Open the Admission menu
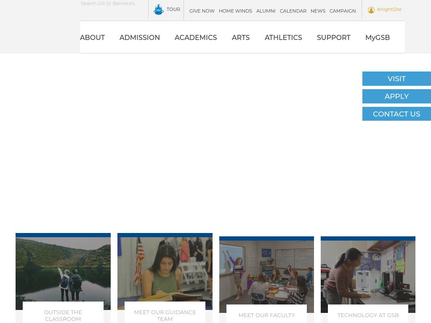Screen dimensions: 431x323 (139, 37)
